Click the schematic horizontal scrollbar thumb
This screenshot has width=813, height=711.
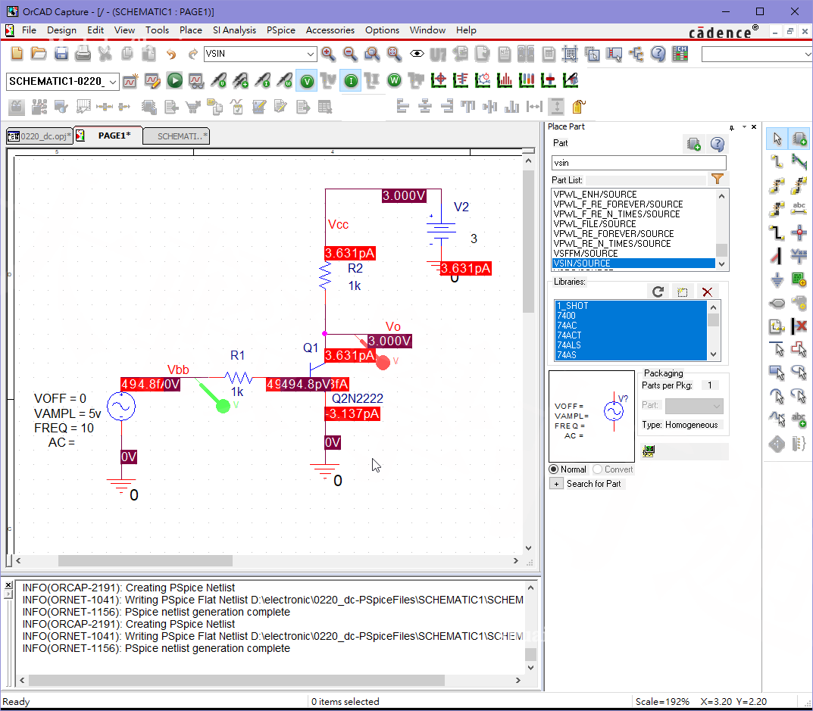coord(145,561)
